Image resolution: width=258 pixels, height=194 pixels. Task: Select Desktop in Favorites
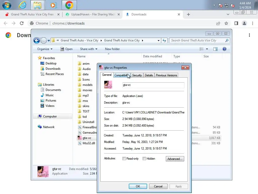point(51,63)
